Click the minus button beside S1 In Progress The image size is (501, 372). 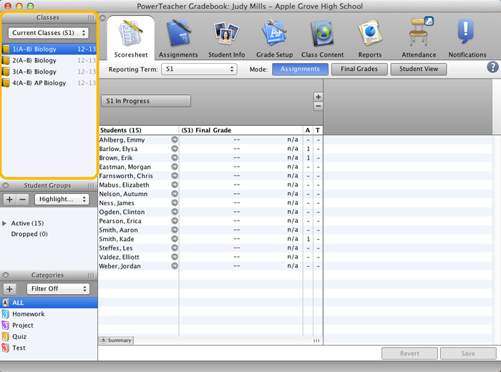tap(318, 107)
